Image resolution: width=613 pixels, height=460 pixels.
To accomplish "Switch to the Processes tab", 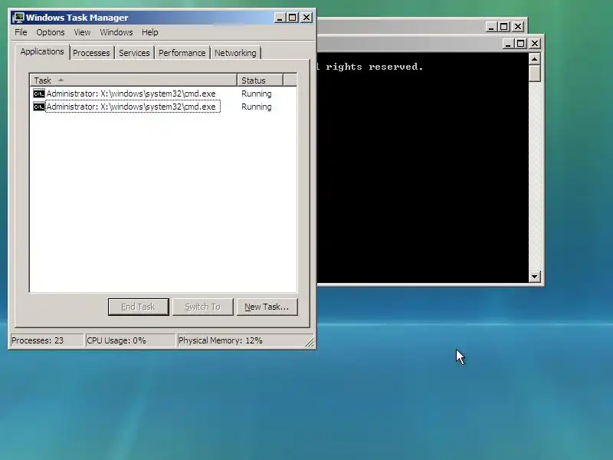I will 91,53.
